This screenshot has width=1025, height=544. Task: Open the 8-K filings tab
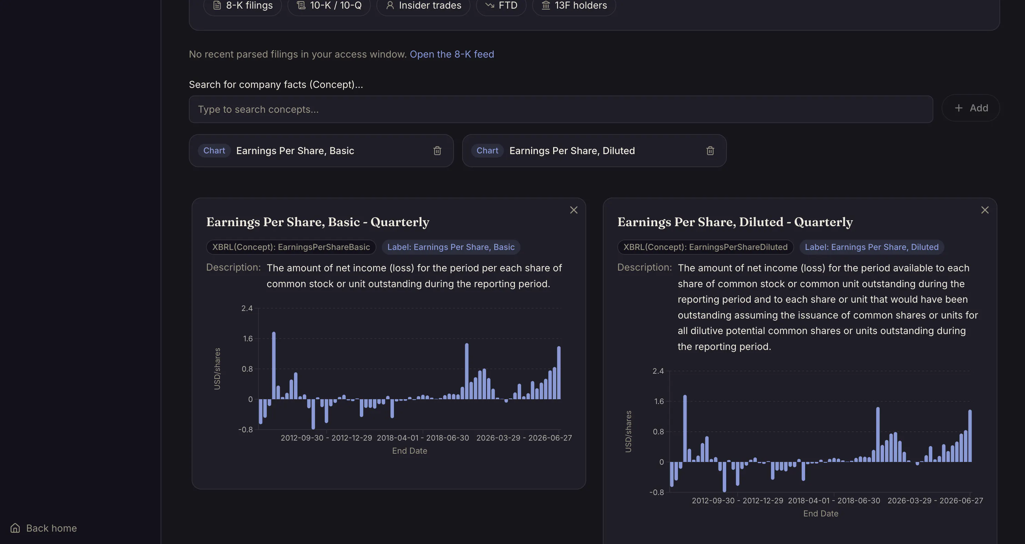[243, 6]
